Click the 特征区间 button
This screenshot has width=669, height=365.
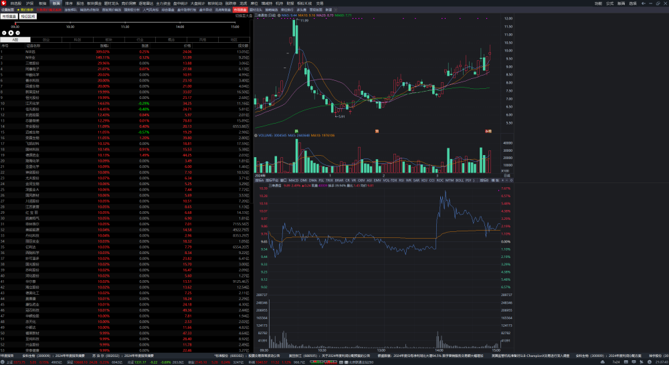coord(27,17)
